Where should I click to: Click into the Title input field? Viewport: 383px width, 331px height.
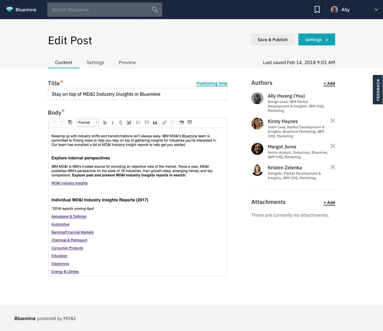click(137, 94)
